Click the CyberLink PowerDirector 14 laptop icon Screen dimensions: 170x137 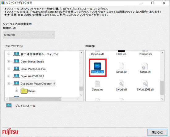tap(16, 83)
